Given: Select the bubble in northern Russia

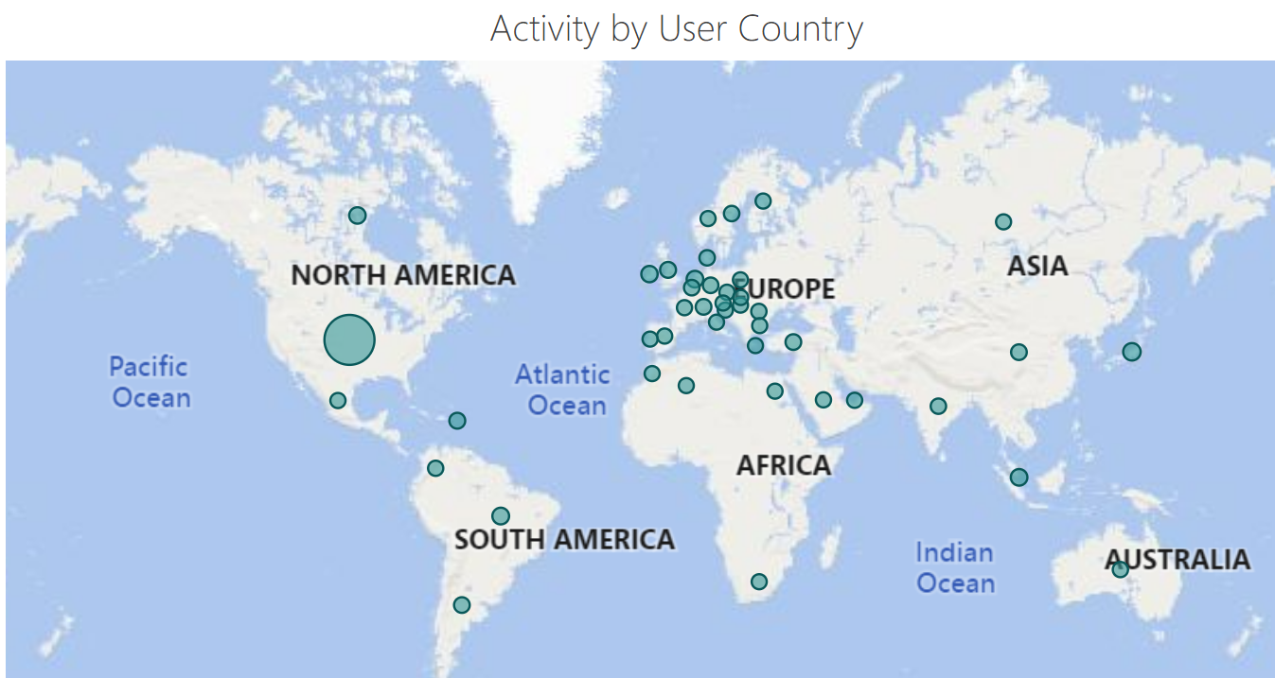Looking at the screenshot, I should 1003,222.
